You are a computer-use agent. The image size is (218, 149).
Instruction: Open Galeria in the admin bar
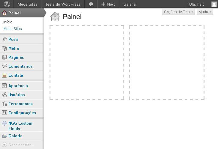tap(129, 4)
